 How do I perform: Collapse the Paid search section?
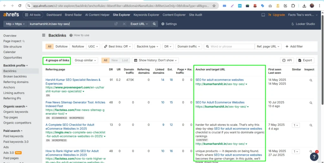[x=13, y=131]
